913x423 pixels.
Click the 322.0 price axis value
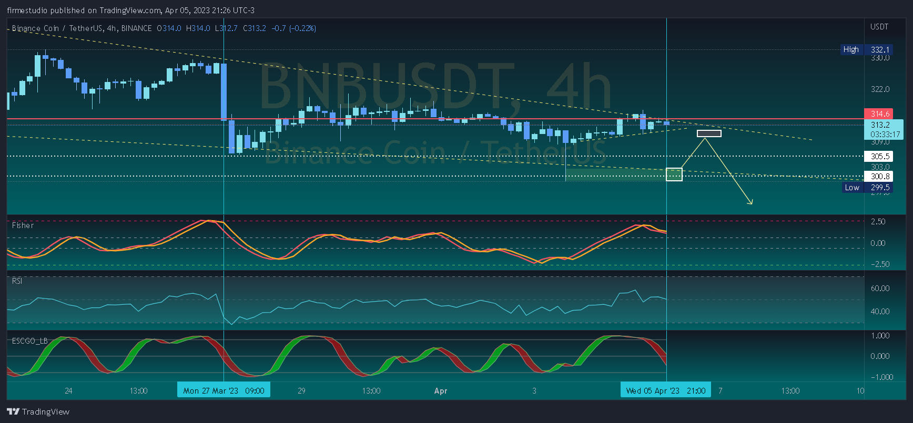click(880, 89)
